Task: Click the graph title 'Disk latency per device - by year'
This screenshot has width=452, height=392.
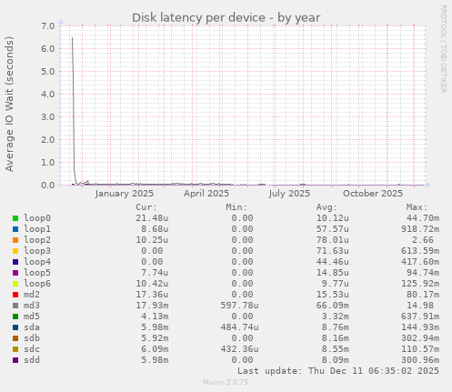Action: click(x=226, y=18)
